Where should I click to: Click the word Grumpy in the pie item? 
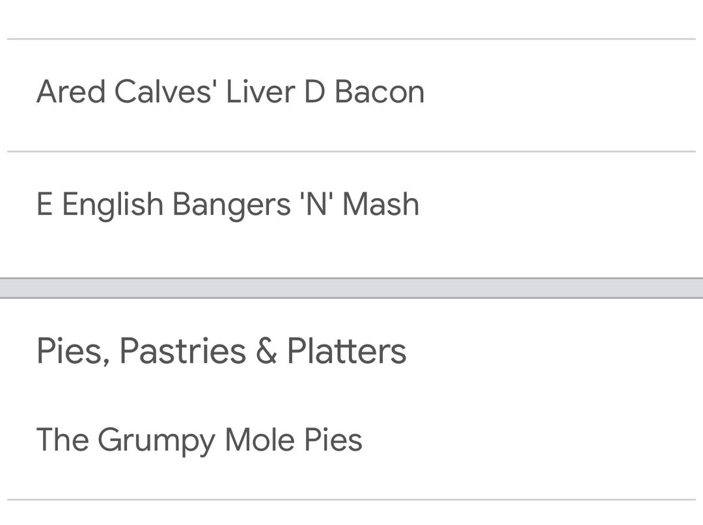tap(156, 441)
